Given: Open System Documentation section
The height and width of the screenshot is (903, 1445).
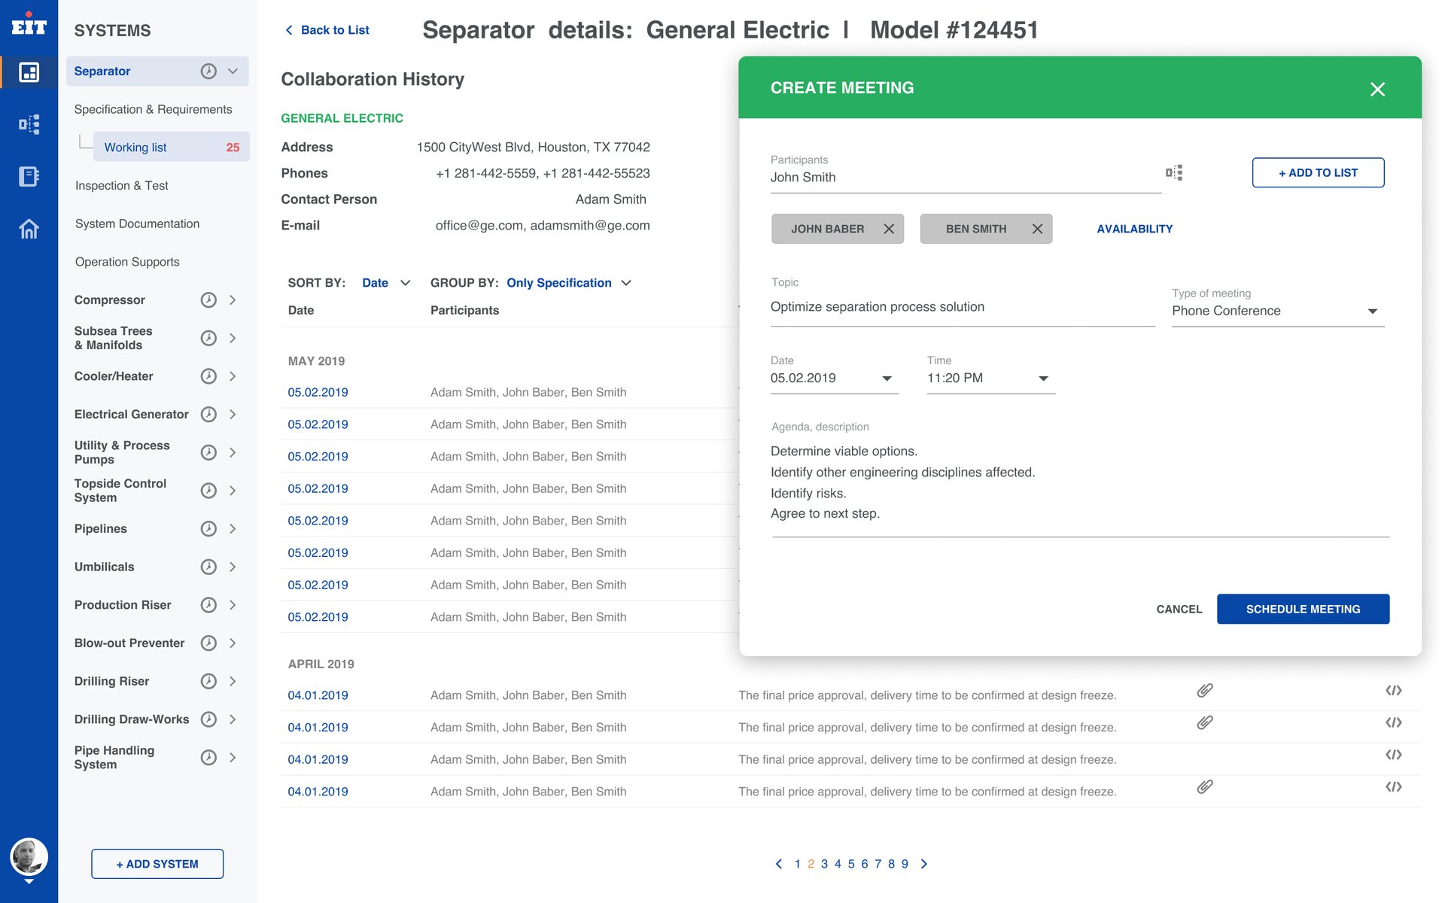Looking at the screenshot, I should coord(137,223).
